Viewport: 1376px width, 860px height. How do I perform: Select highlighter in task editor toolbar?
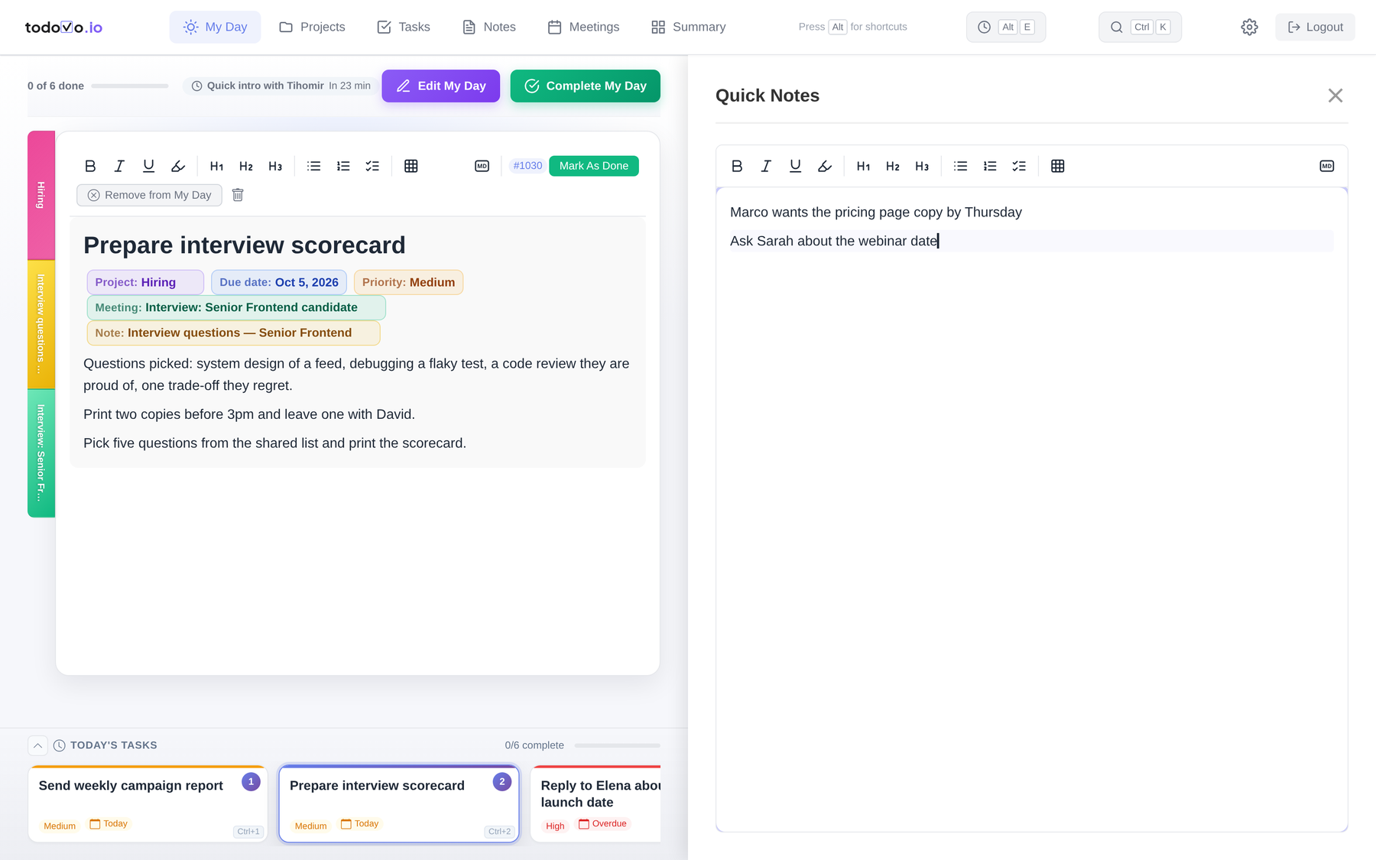click(178, 166)
